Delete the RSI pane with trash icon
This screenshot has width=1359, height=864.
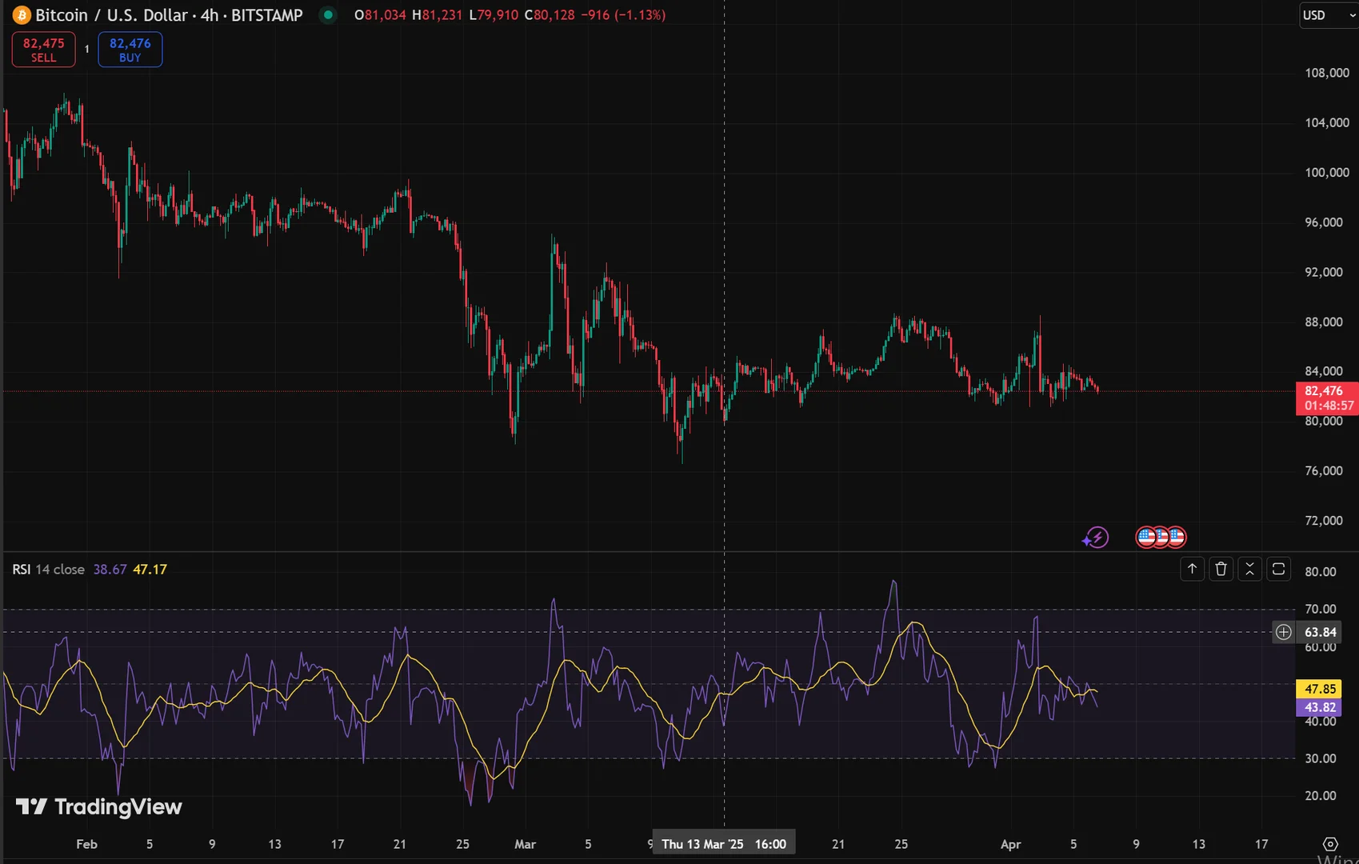[x=1221, y=569]
